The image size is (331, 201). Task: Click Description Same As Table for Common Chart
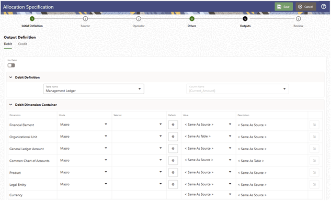coord(251,161)
